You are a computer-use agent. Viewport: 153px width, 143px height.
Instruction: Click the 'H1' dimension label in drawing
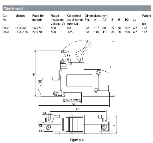(34, 74)
